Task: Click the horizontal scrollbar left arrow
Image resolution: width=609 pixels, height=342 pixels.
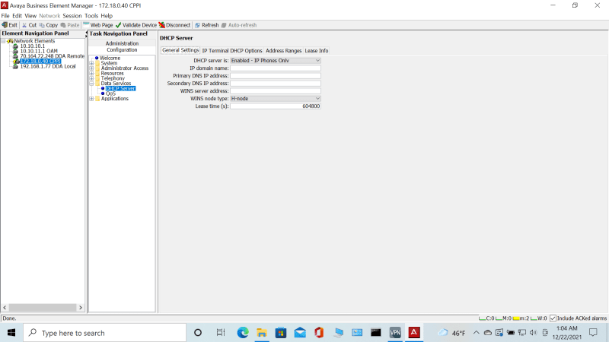Action: point(5,308)
